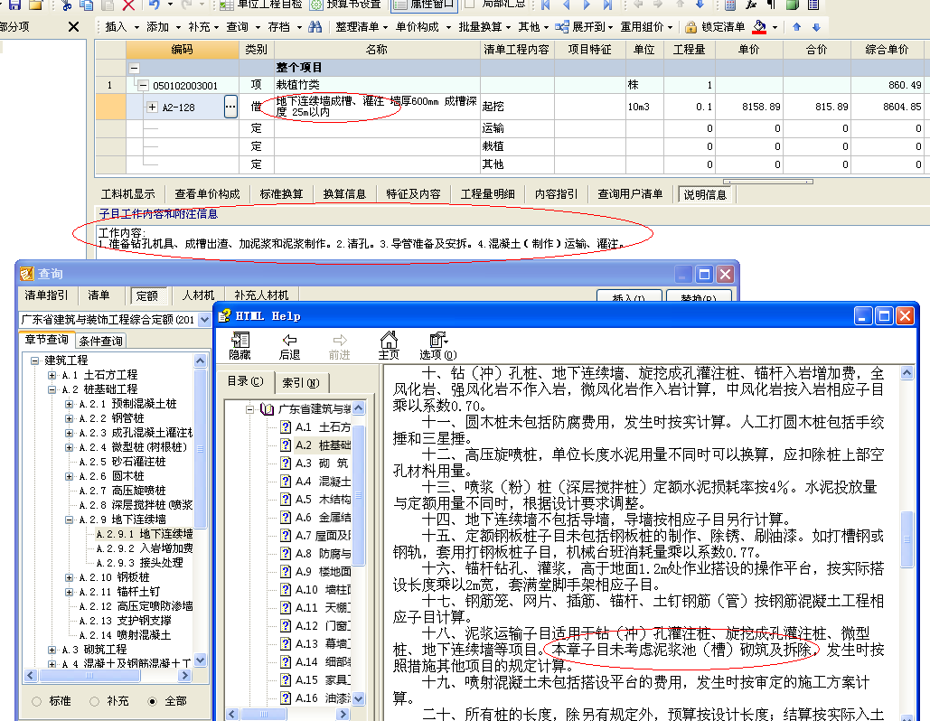
Task: Click the 展开到 tree icon
Action: coord(561,27)
